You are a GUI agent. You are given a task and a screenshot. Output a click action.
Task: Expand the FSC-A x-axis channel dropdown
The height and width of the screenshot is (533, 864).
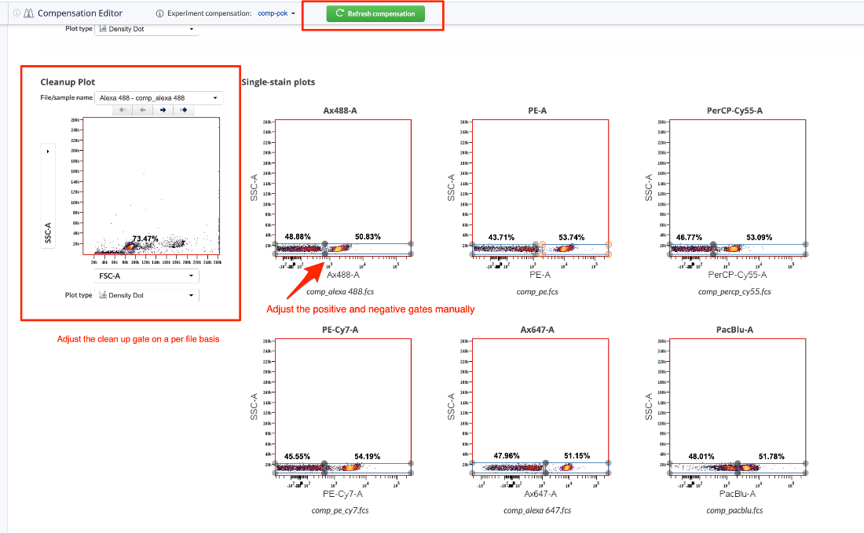pos(146,276)
